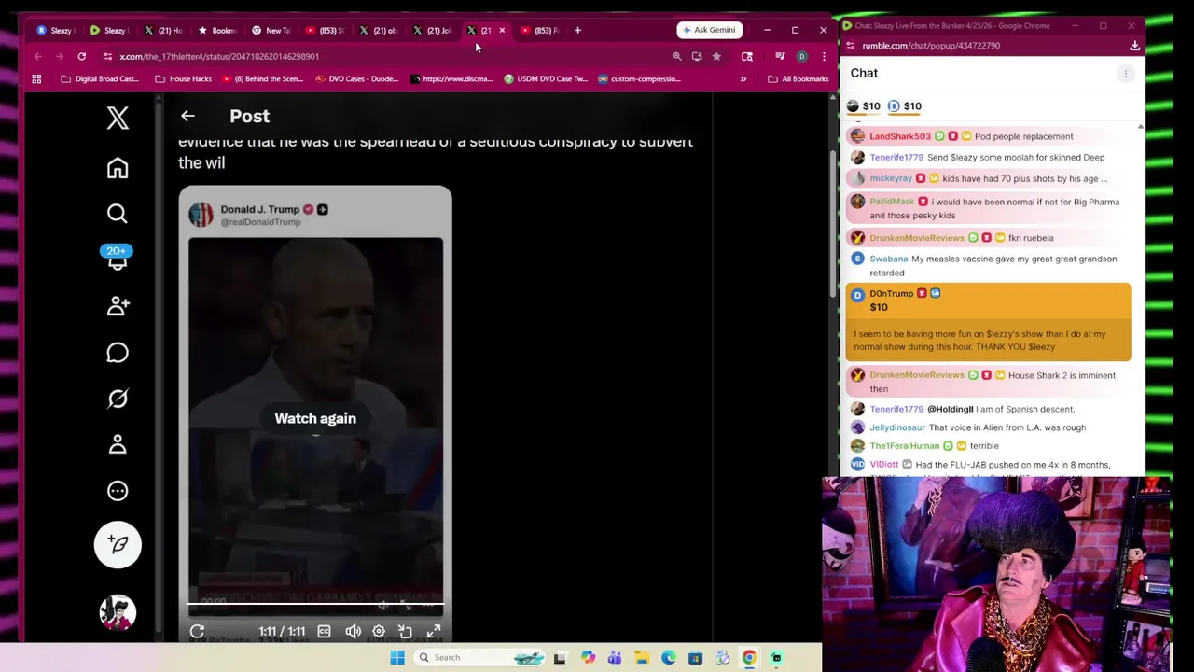This screenshot has height=672, width=1194.
Task: Open the zoom magnifier in address bar
Action: pyautogui.click(x=677, y=56)
